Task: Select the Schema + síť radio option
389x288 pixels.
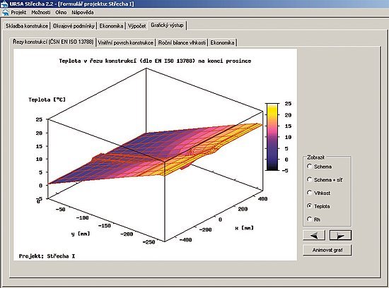Action: [x=309, y=179]
